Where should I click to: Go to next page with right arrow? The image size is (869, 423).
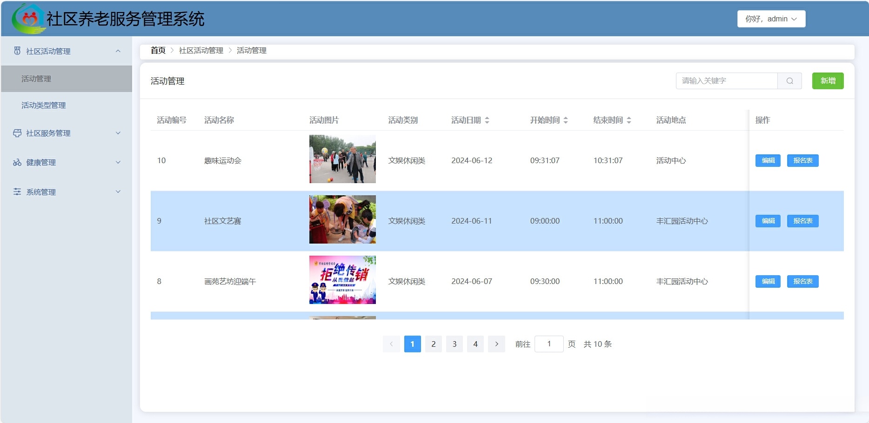click(496, 344)
